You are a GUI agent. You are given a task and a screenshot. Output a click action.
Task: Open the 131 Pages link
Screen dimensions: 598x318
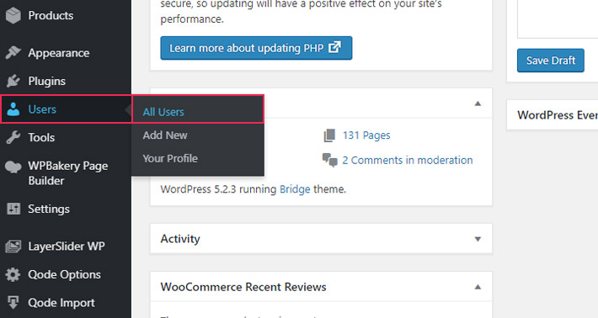pyautogui.click(x=366, y=135)
